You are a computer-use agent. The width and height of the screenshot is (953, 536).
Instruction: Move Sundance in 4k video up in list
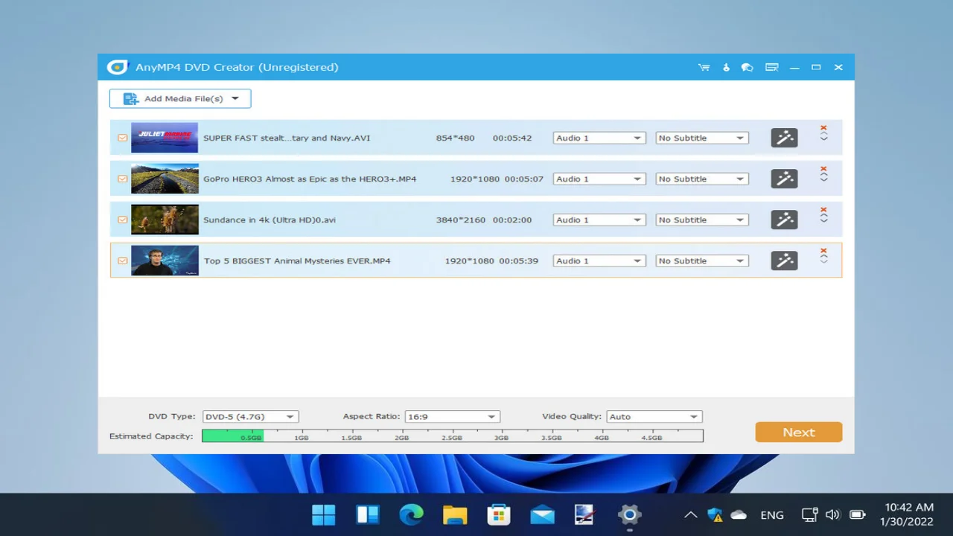[823, 217]
